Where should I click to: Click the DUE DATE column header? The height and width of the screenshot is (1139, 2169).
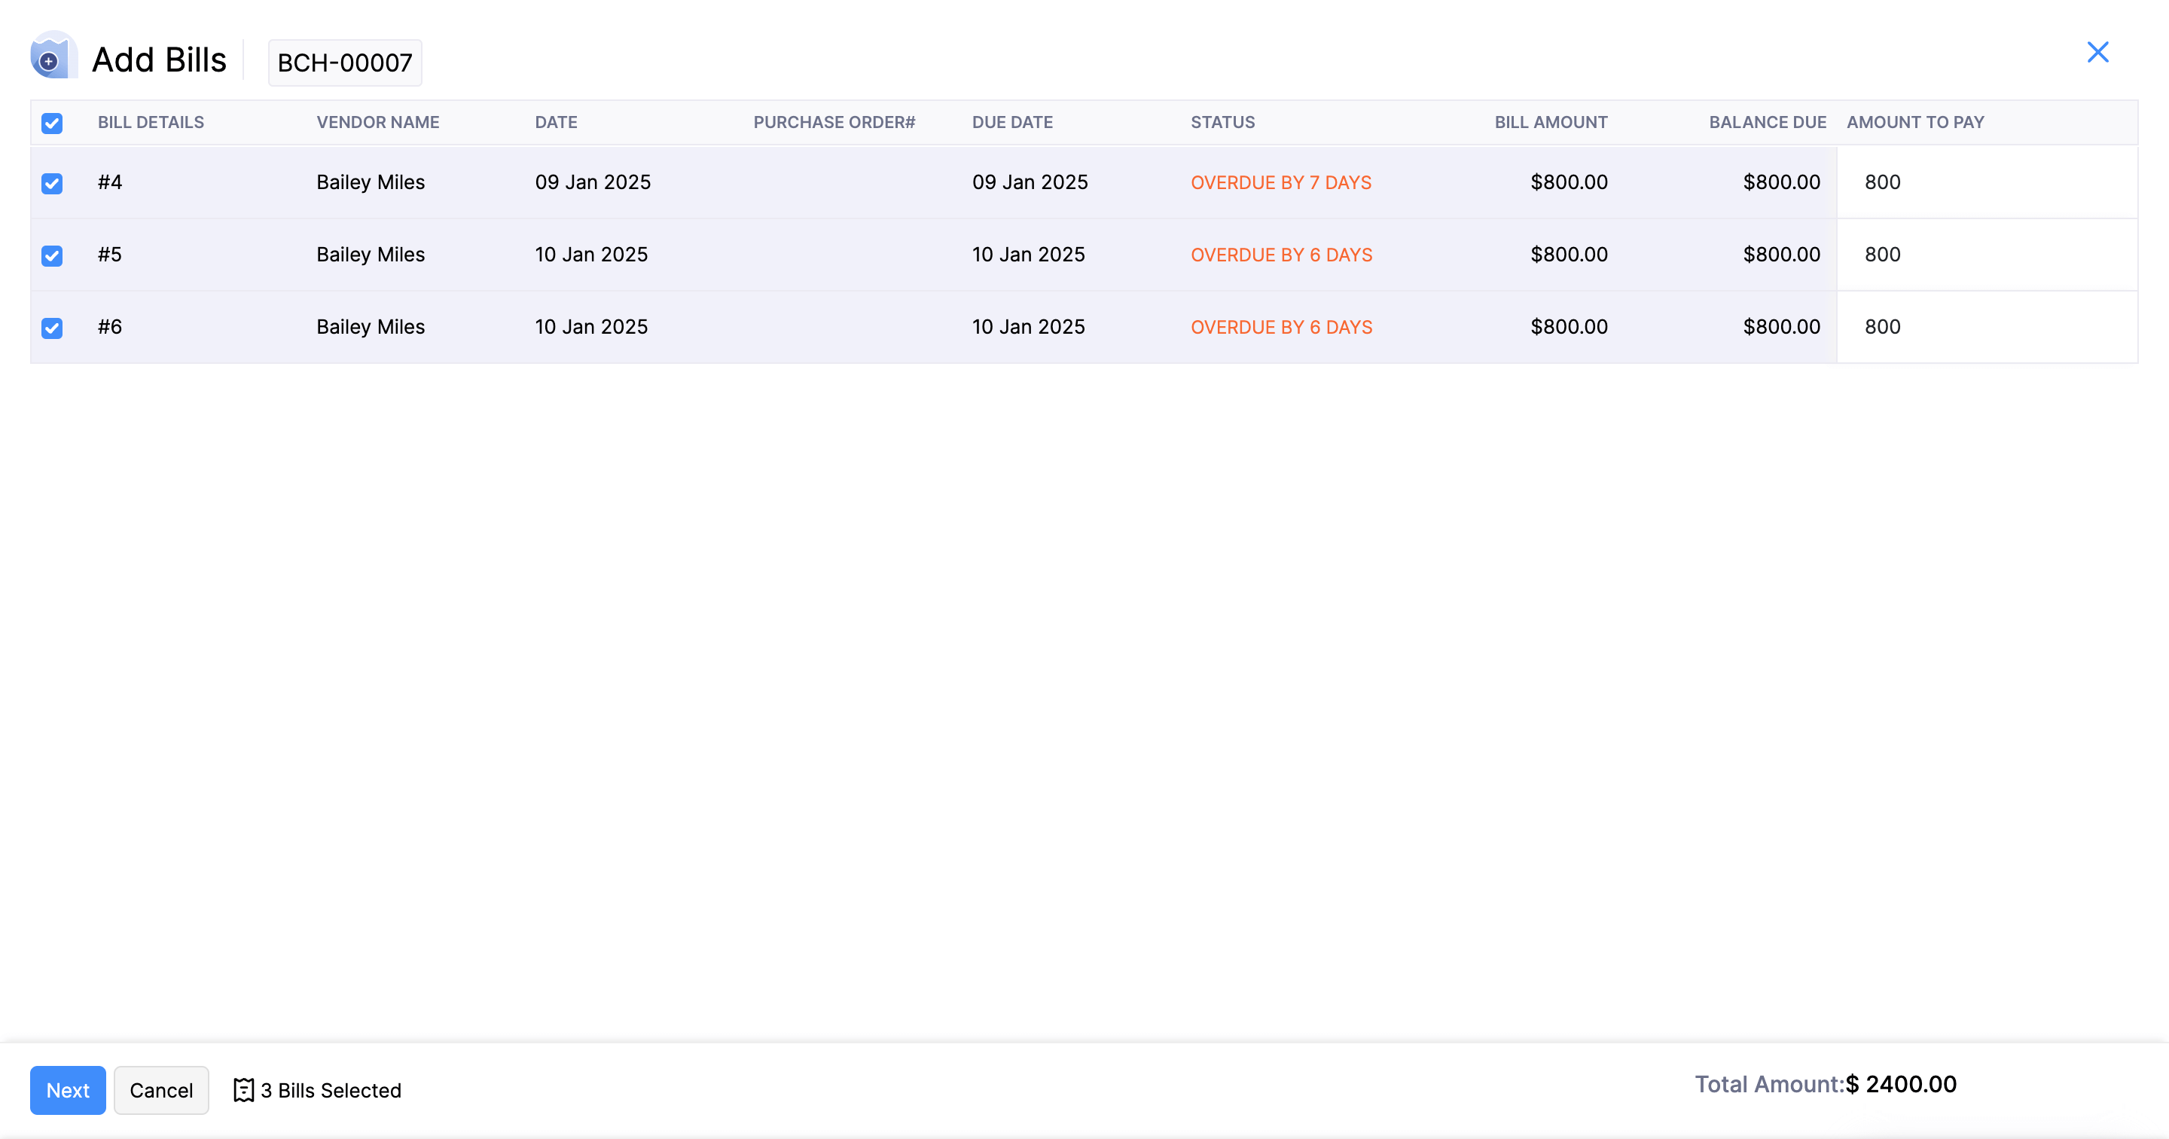coord(1012,122)
